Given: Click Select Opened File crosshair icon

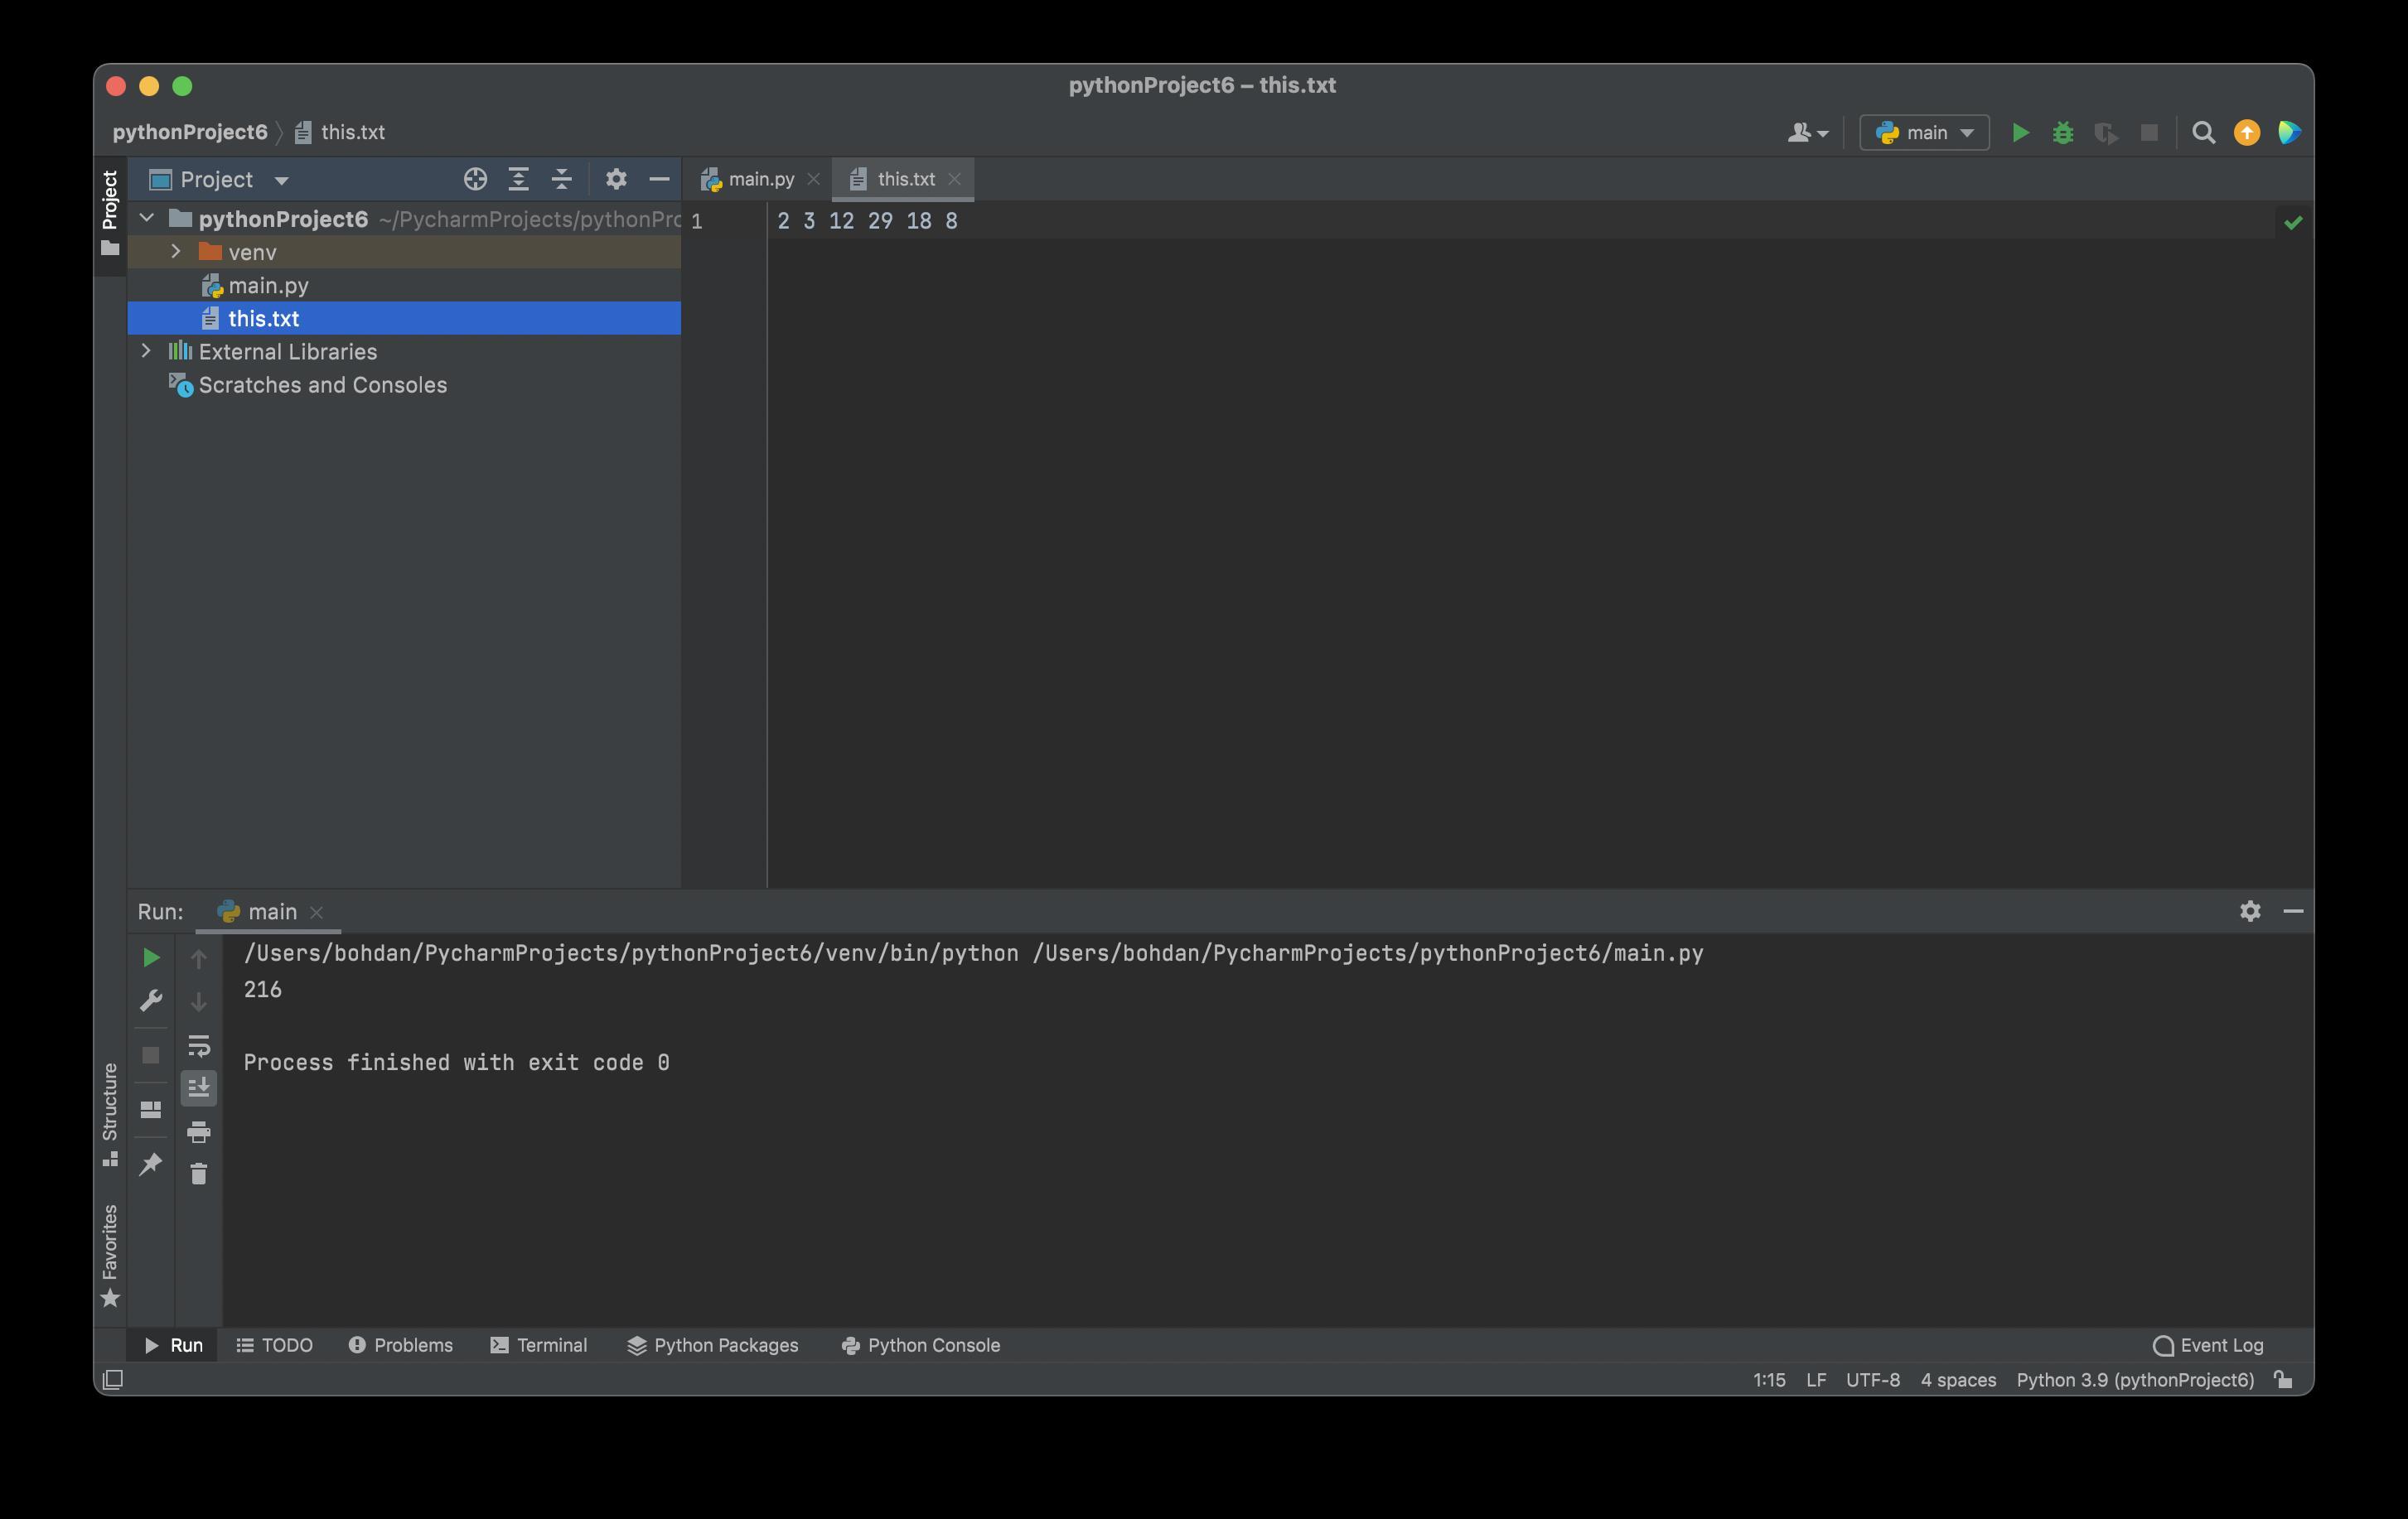Looking at the screenshot, I should click(x=475, y=180).
